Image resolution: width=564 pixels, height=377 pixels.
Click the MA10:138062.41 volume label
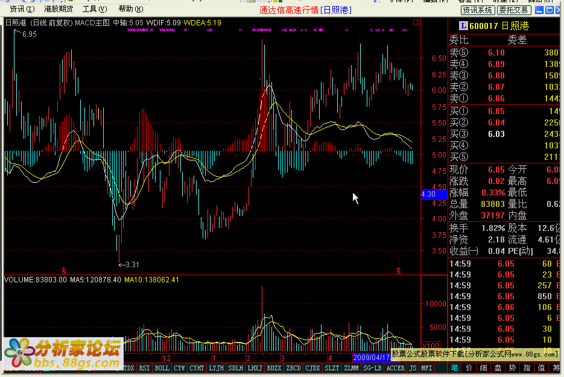[x=151, y=279]
